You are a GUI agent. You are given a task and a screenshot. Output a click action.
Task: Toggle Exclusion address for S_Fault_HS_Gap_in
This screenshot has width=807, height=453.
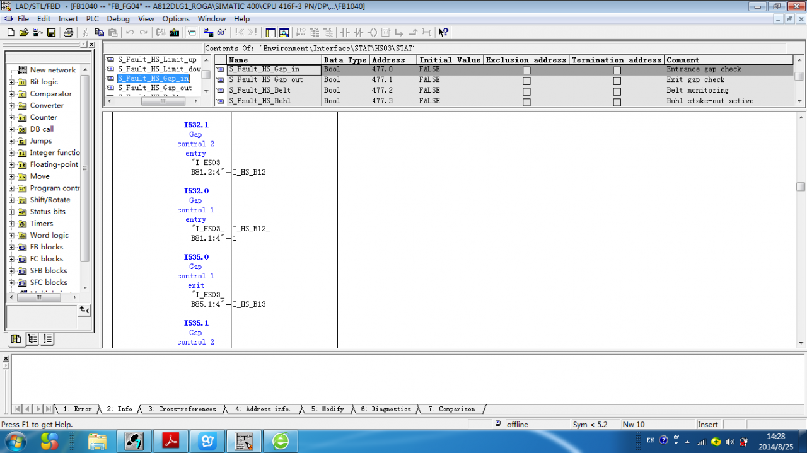526,70
